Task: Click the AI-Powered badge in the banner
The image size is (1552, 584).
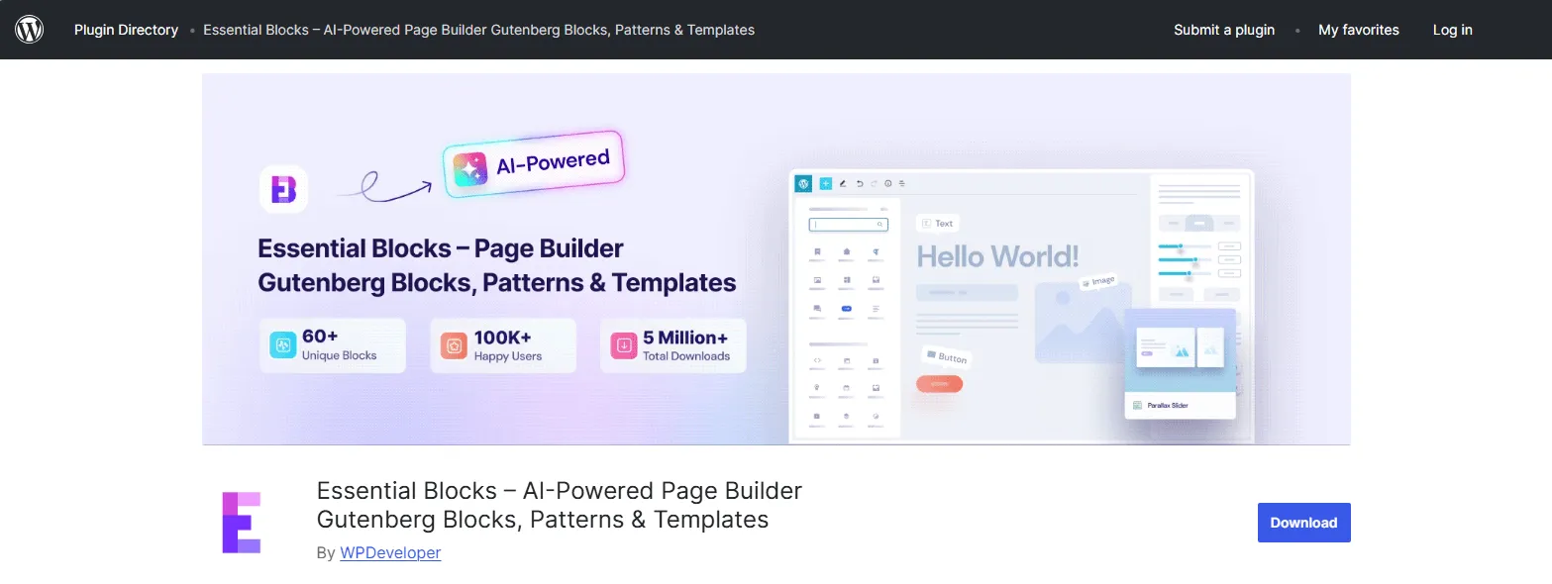Action: (x=535, y=165)
